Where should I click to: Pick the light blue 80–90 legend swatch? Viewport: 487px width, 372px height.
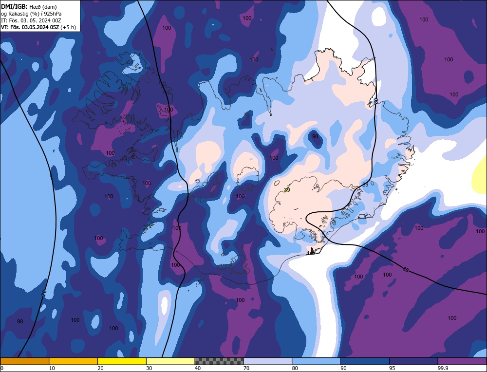coord(317,361)
